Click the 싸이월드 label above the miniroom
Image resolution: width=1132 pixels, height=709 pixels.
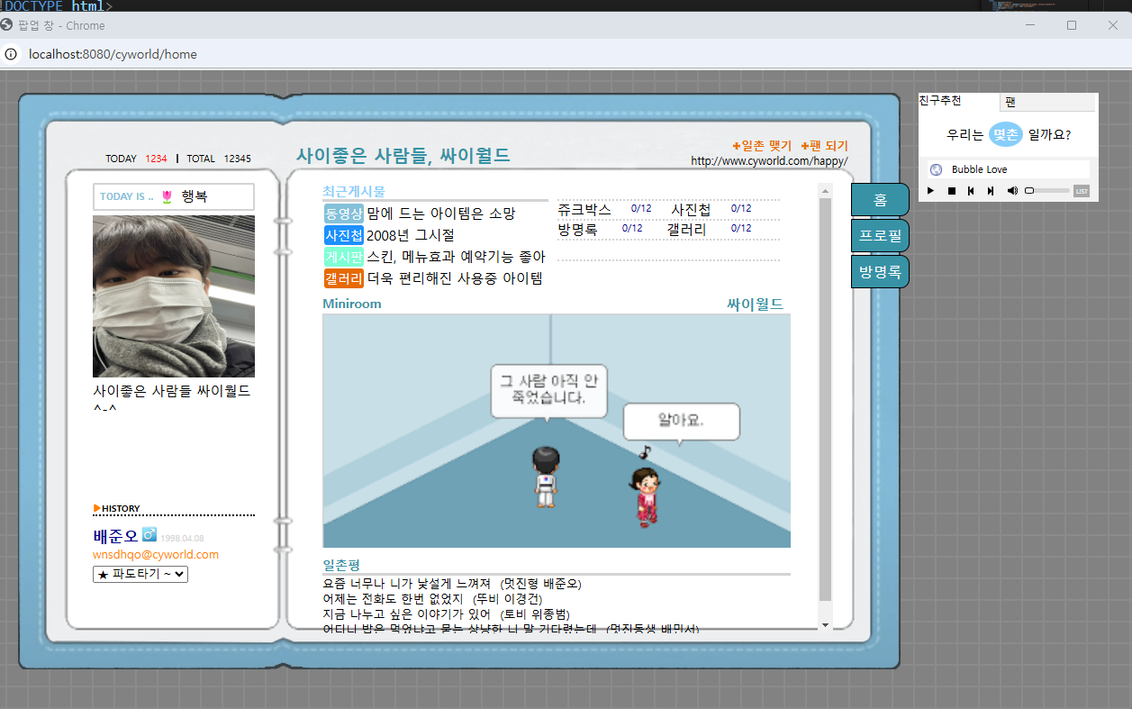click(x=755, y=305)
